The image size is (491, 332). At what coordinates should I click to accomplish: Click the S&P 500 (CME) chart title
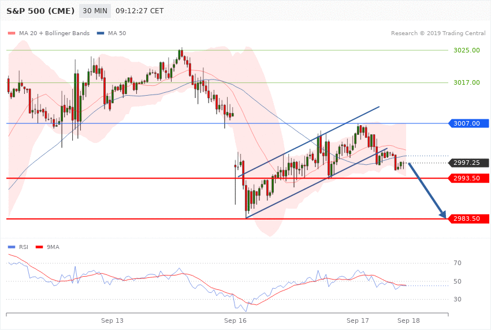(40, 11)
